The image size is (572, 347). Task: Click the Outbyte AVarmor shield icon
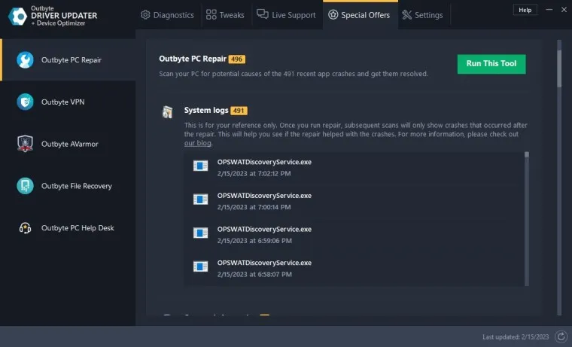coord(25,144)
